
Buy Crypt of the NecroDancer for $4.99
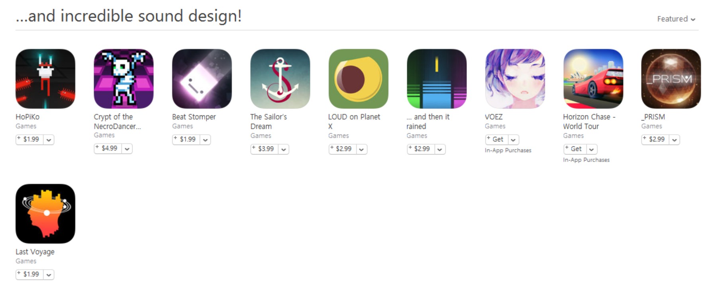tap(108, 148)
